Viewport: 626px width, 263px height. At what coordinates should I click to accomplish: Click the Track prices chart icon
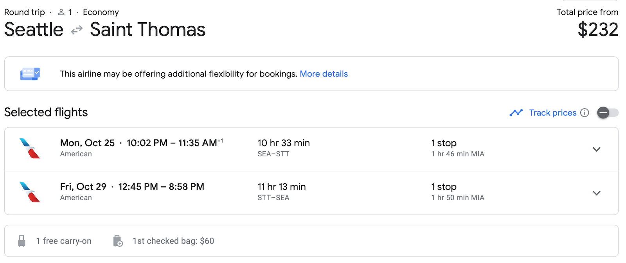point(516,113)
